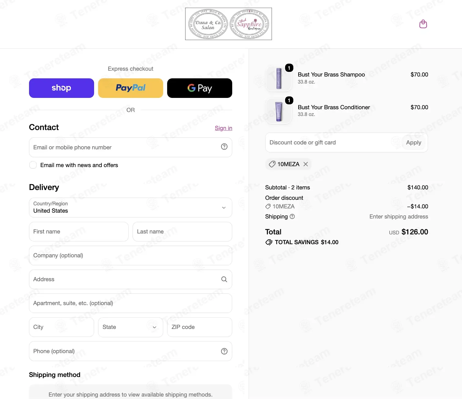
Task: Click the search icon in Address field
Action: click(x=224, y=279)
